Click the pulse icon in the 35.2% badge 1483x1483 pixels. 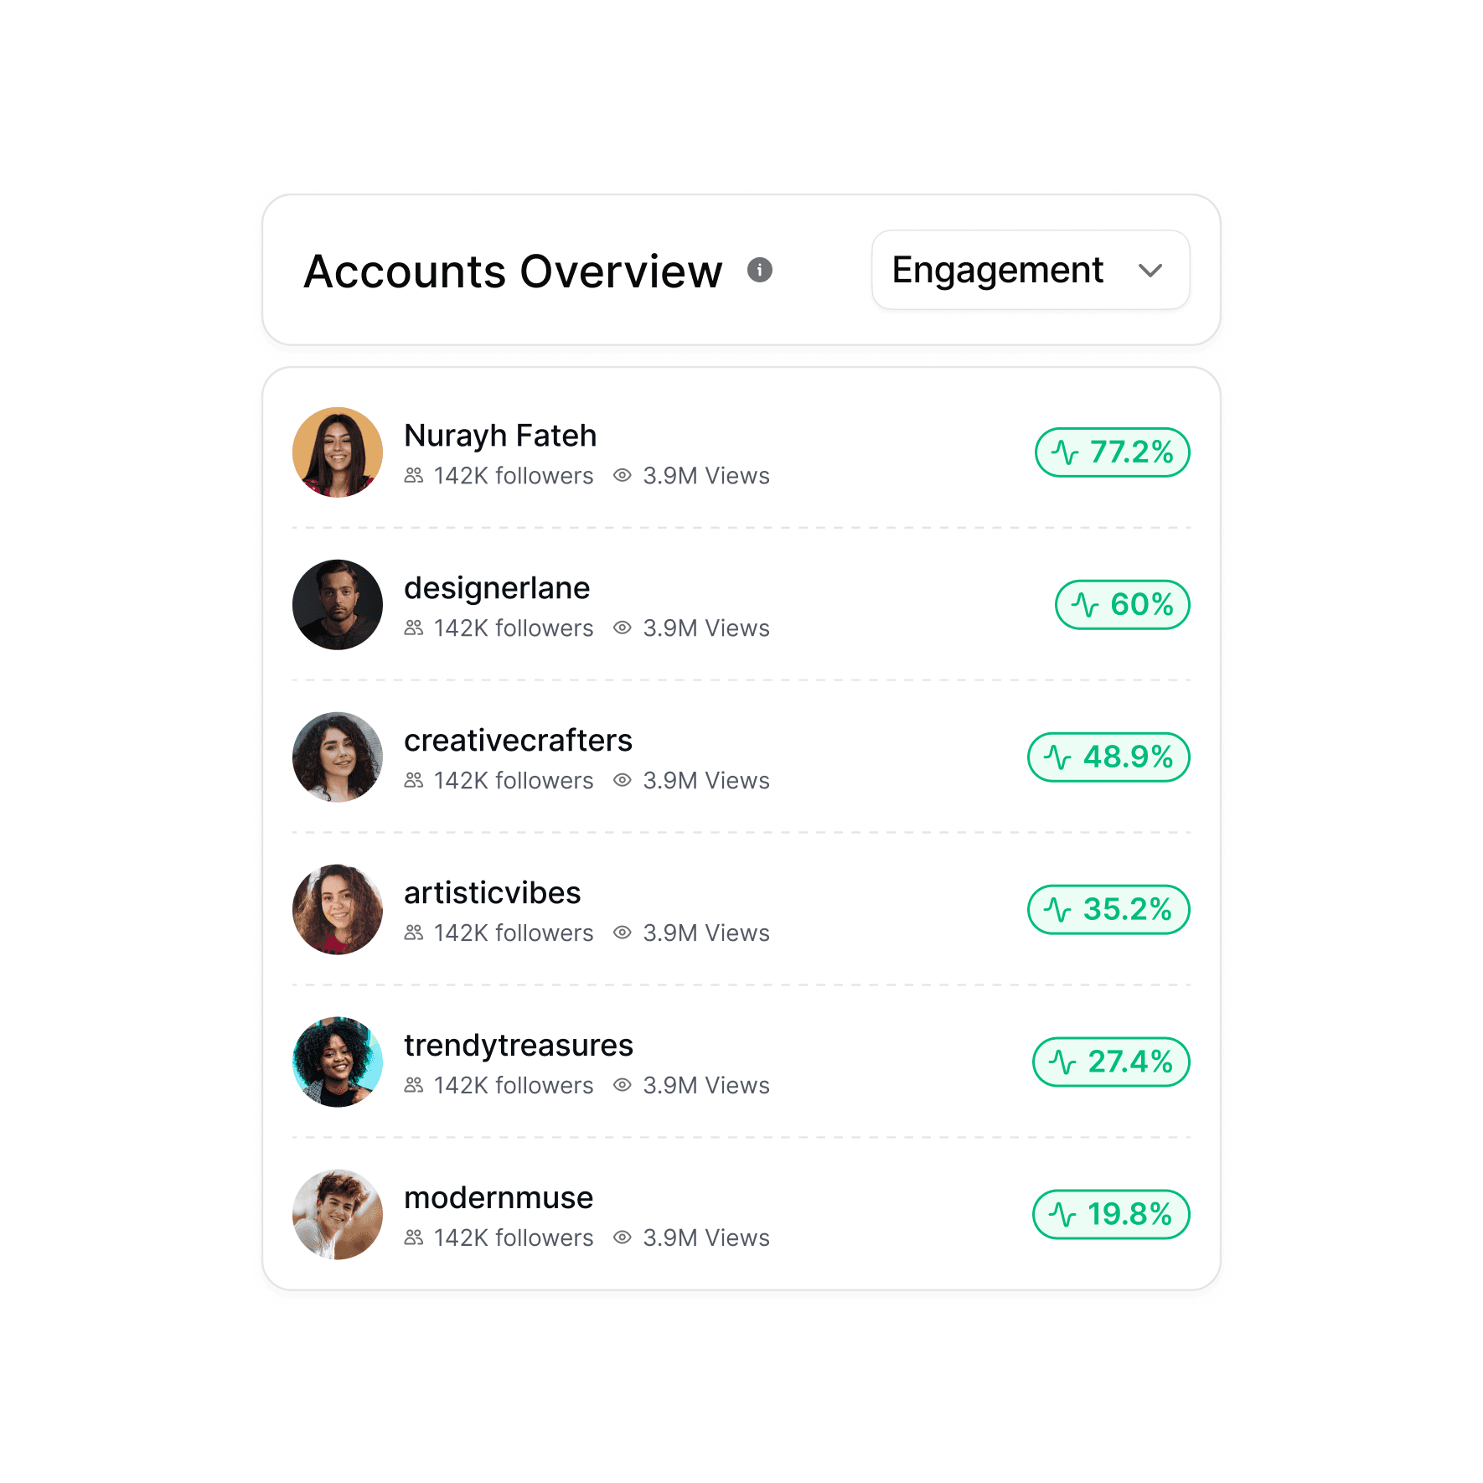[x=1057, y=910]
